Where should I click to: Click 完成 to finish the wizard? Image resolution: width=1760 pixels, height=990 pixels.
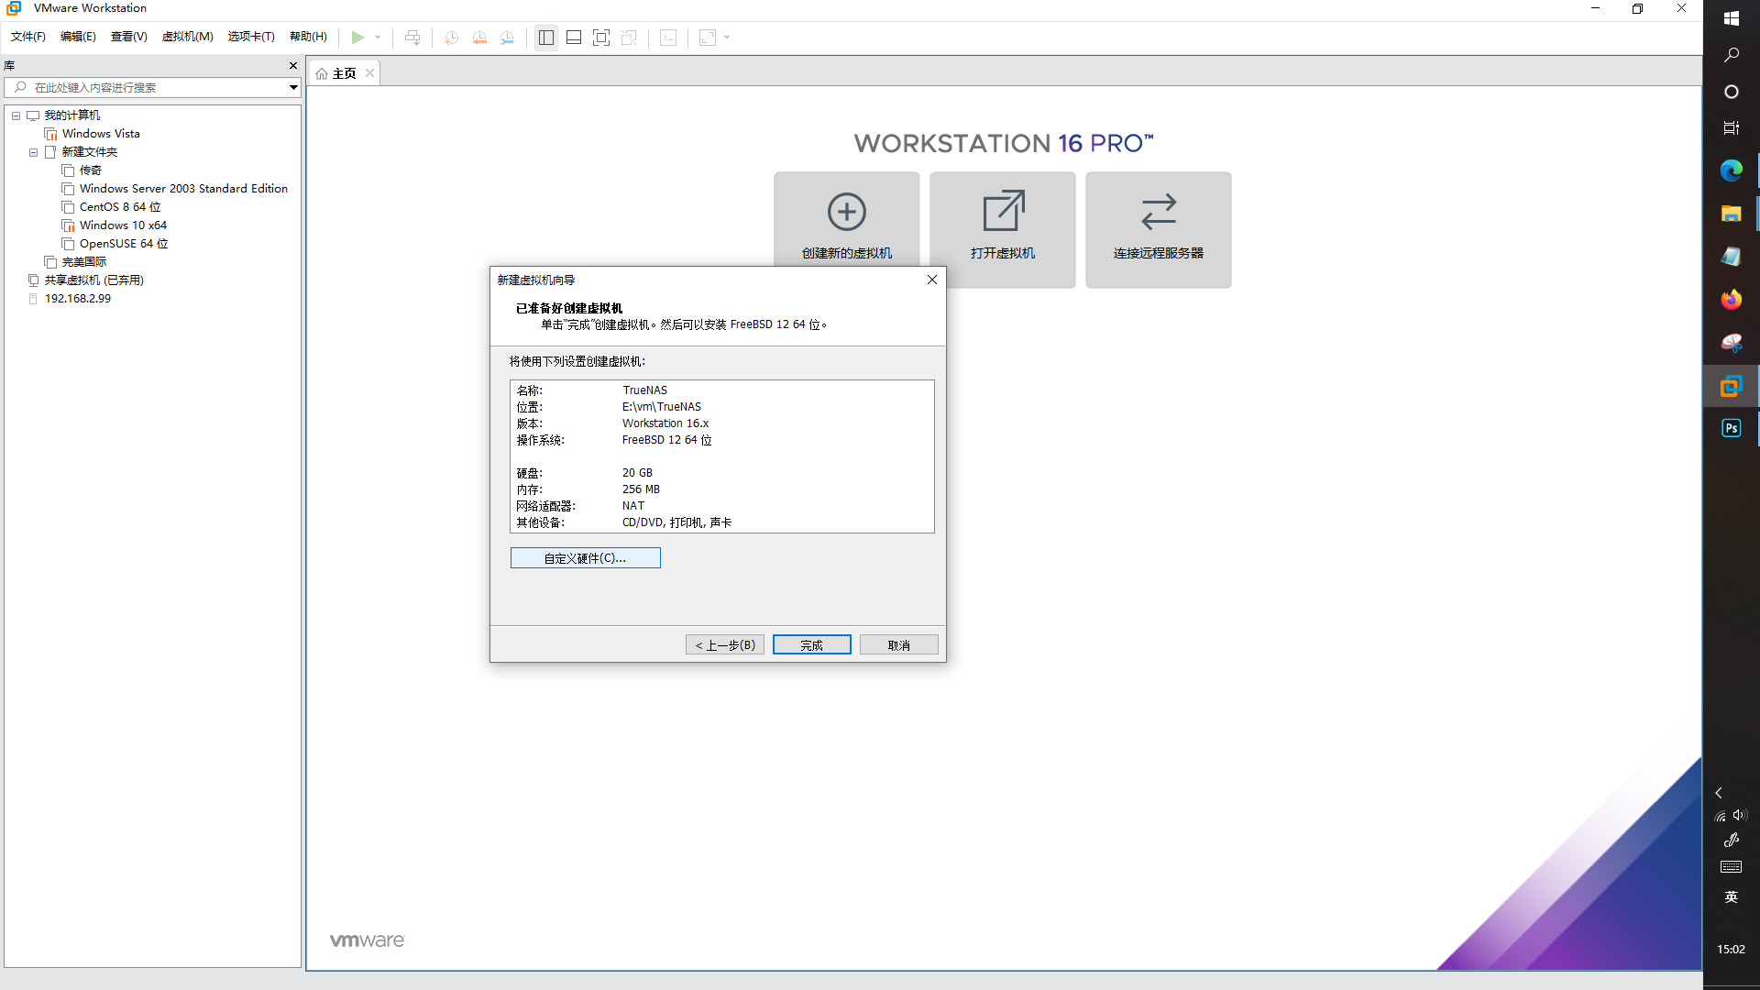(811, 645)
